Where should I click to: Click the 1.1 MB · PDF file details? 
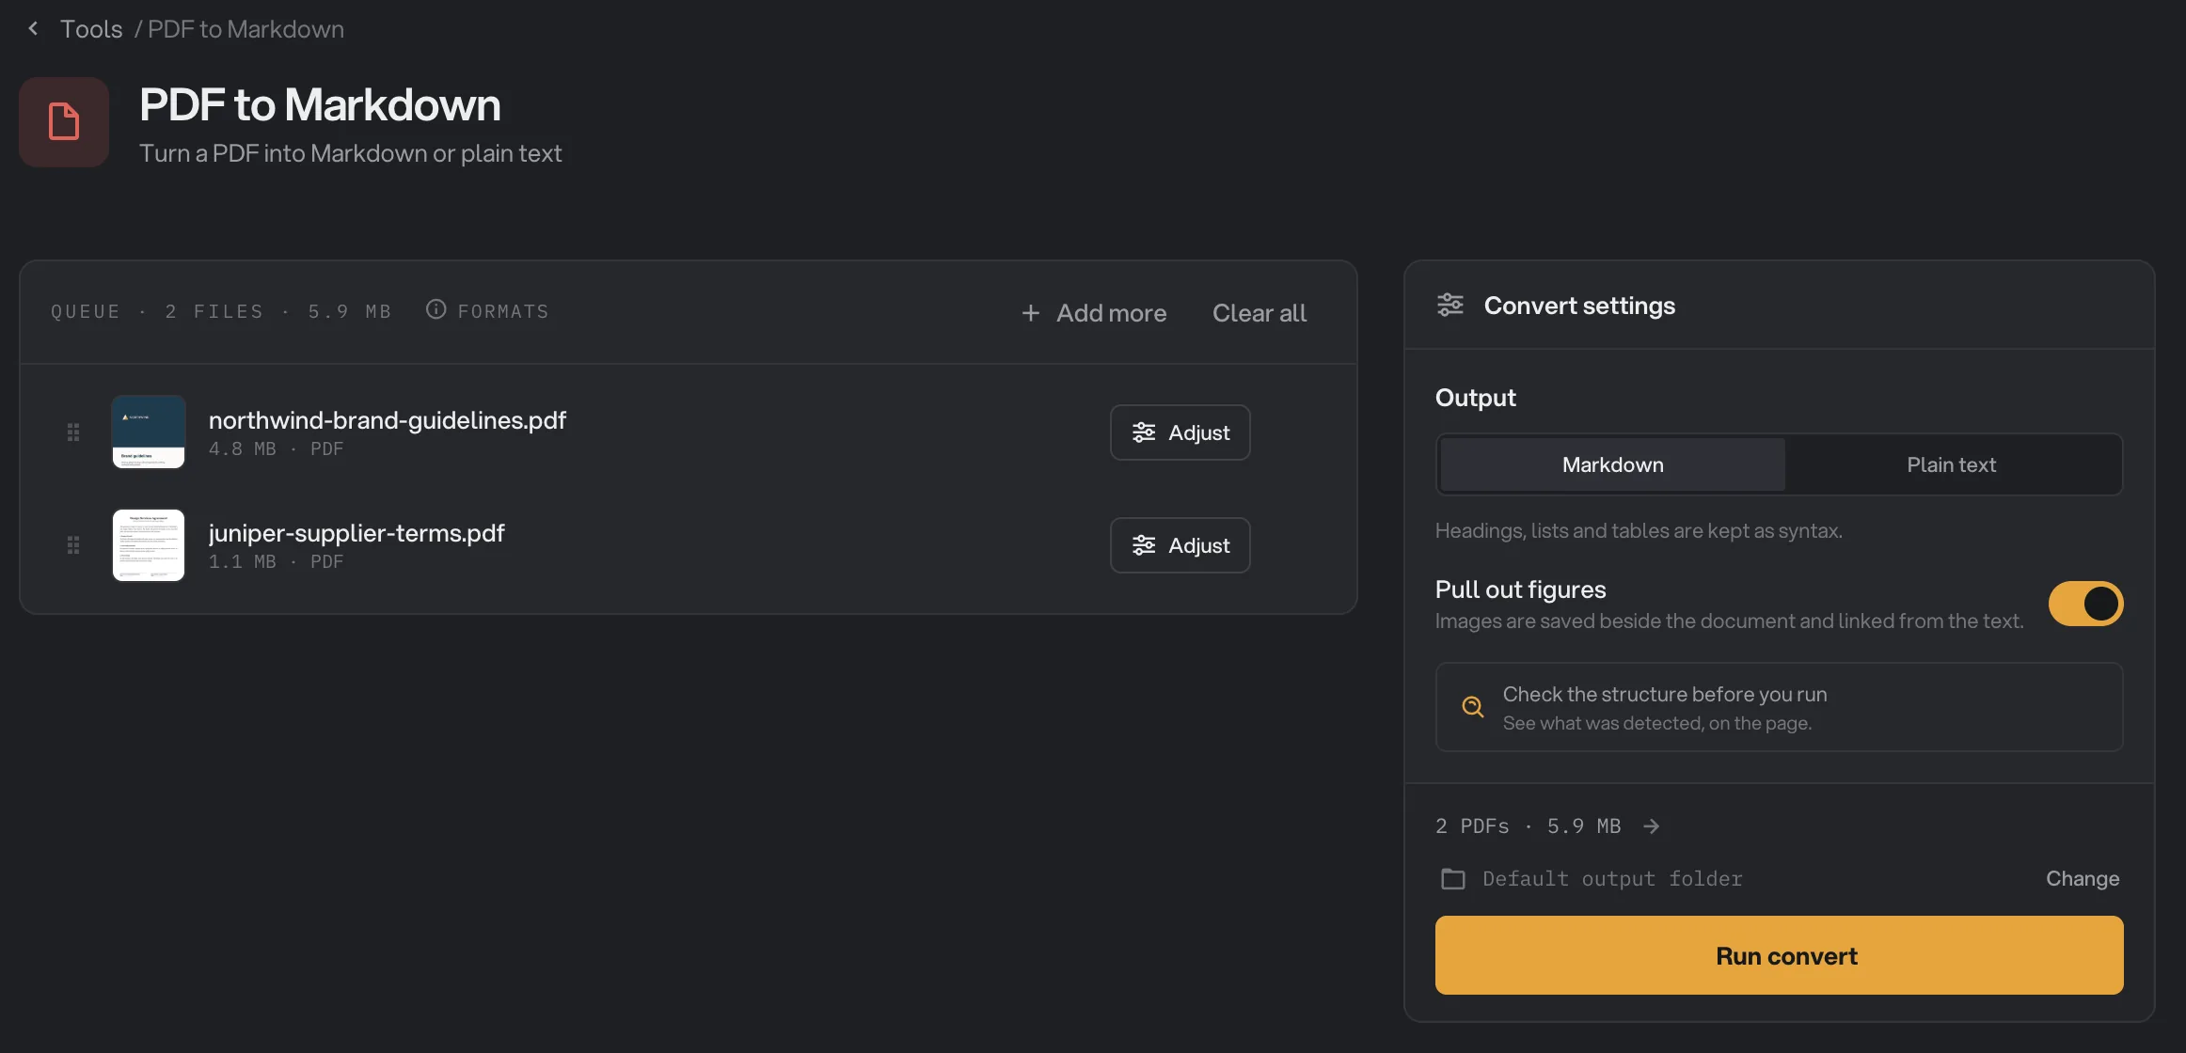click(276, 562)
